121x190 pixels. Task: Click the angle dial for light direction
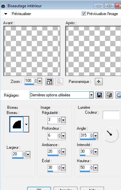(x=111, y=135)
